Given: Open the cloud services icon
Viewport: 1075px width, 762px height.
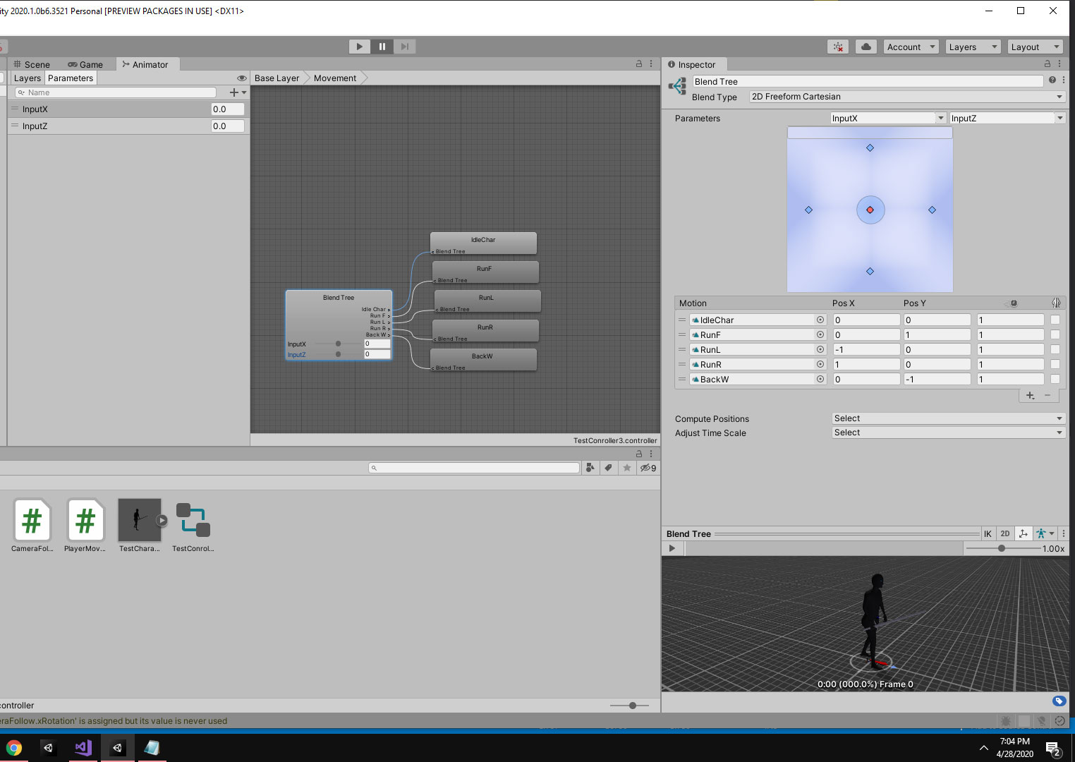Looking at the screenshot, I should coord(866,47).
